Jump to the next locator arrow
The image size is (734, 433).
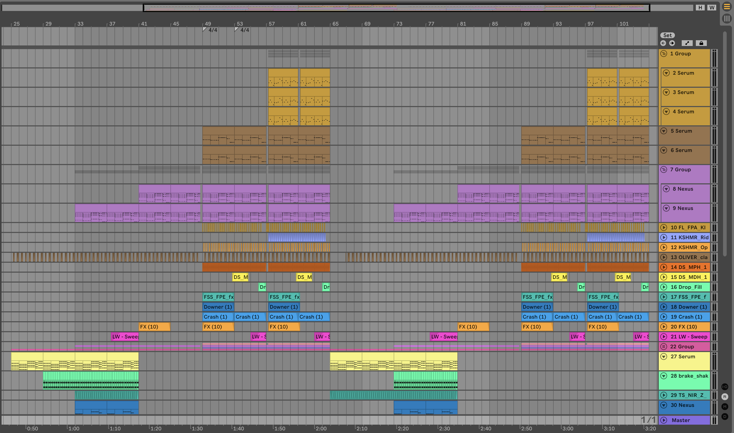[672, 43]
